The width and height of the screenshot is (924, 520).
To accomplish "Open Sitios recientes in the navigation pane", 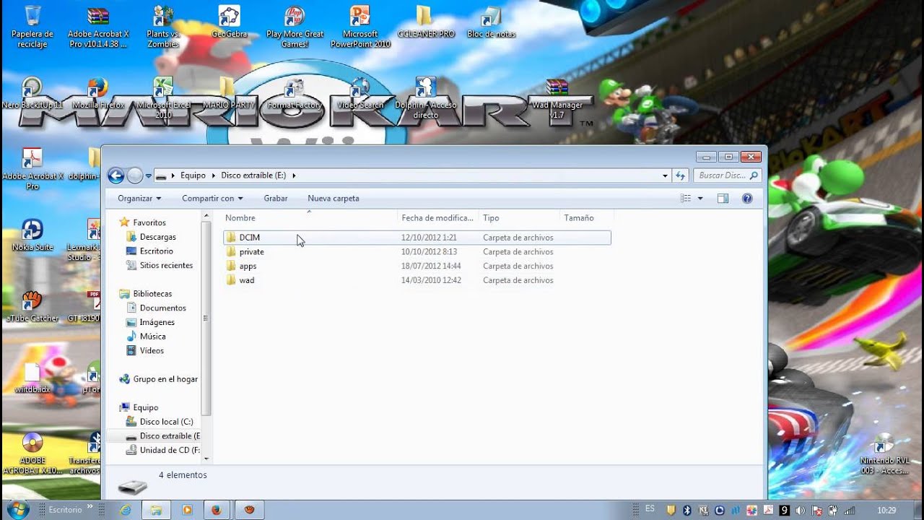I will (166, 265).
